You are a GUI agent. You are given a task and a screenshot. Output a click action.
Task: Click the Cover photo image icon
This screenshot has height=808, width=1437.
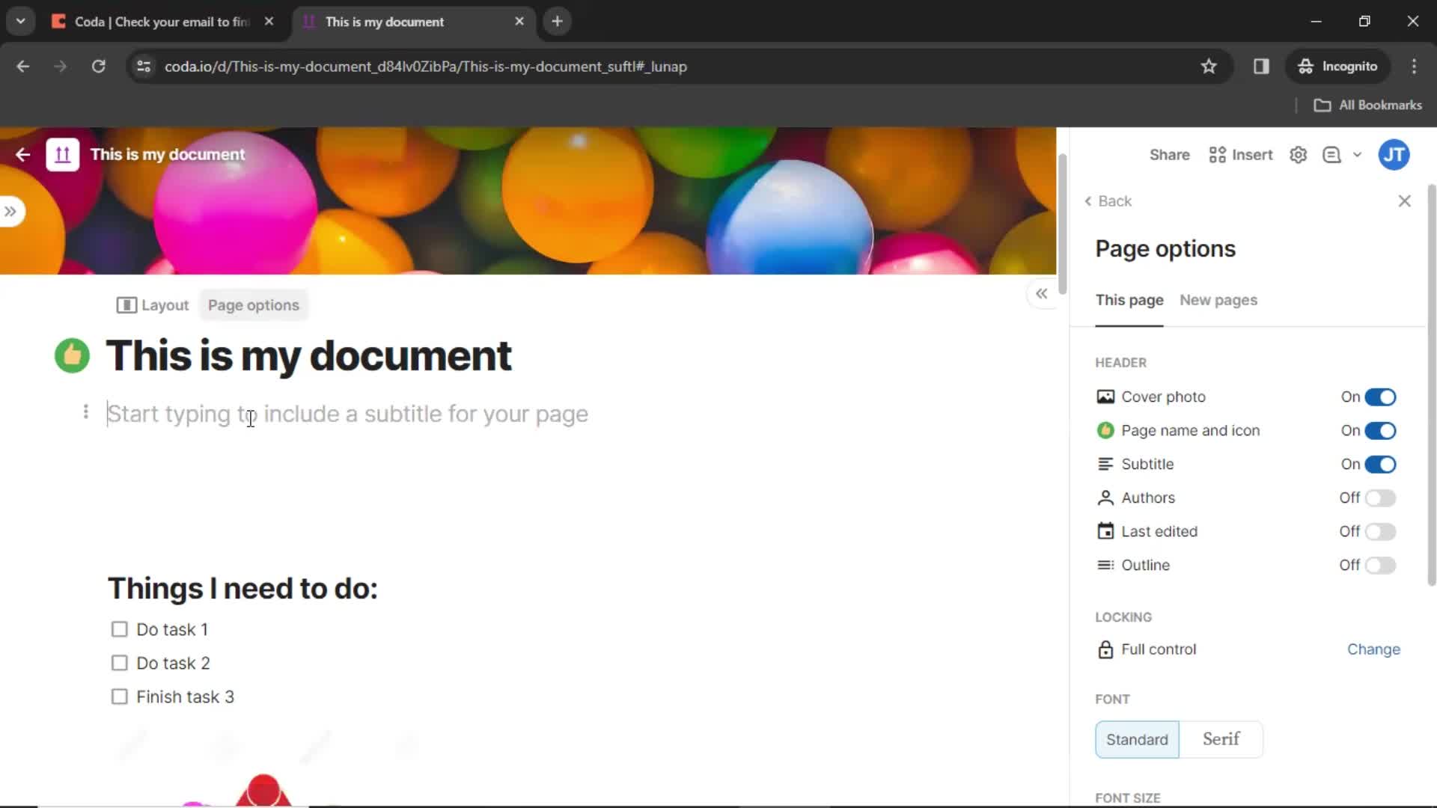coord(1105,397)
